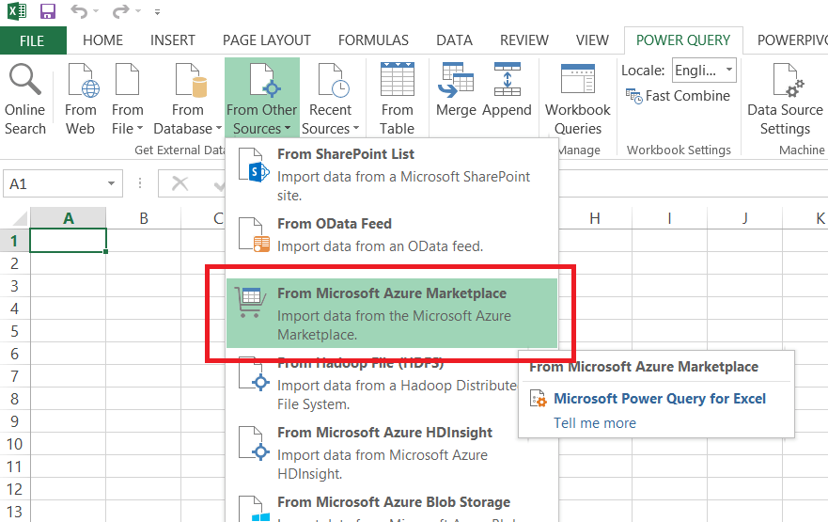This screenshot has height=522, width=828.
Task: Open the Workbook Queries pane
Action: (578, 99)
